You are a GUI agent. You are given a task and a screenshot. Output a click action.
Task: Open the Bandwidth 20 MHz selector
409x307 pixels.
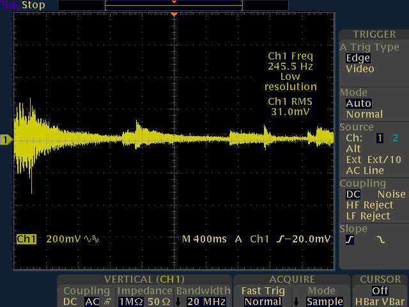pos(202,301)
